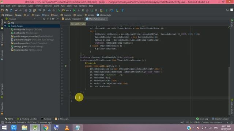Click the example breadcrumb folder

pyautogui.click(x=66, y=15)
